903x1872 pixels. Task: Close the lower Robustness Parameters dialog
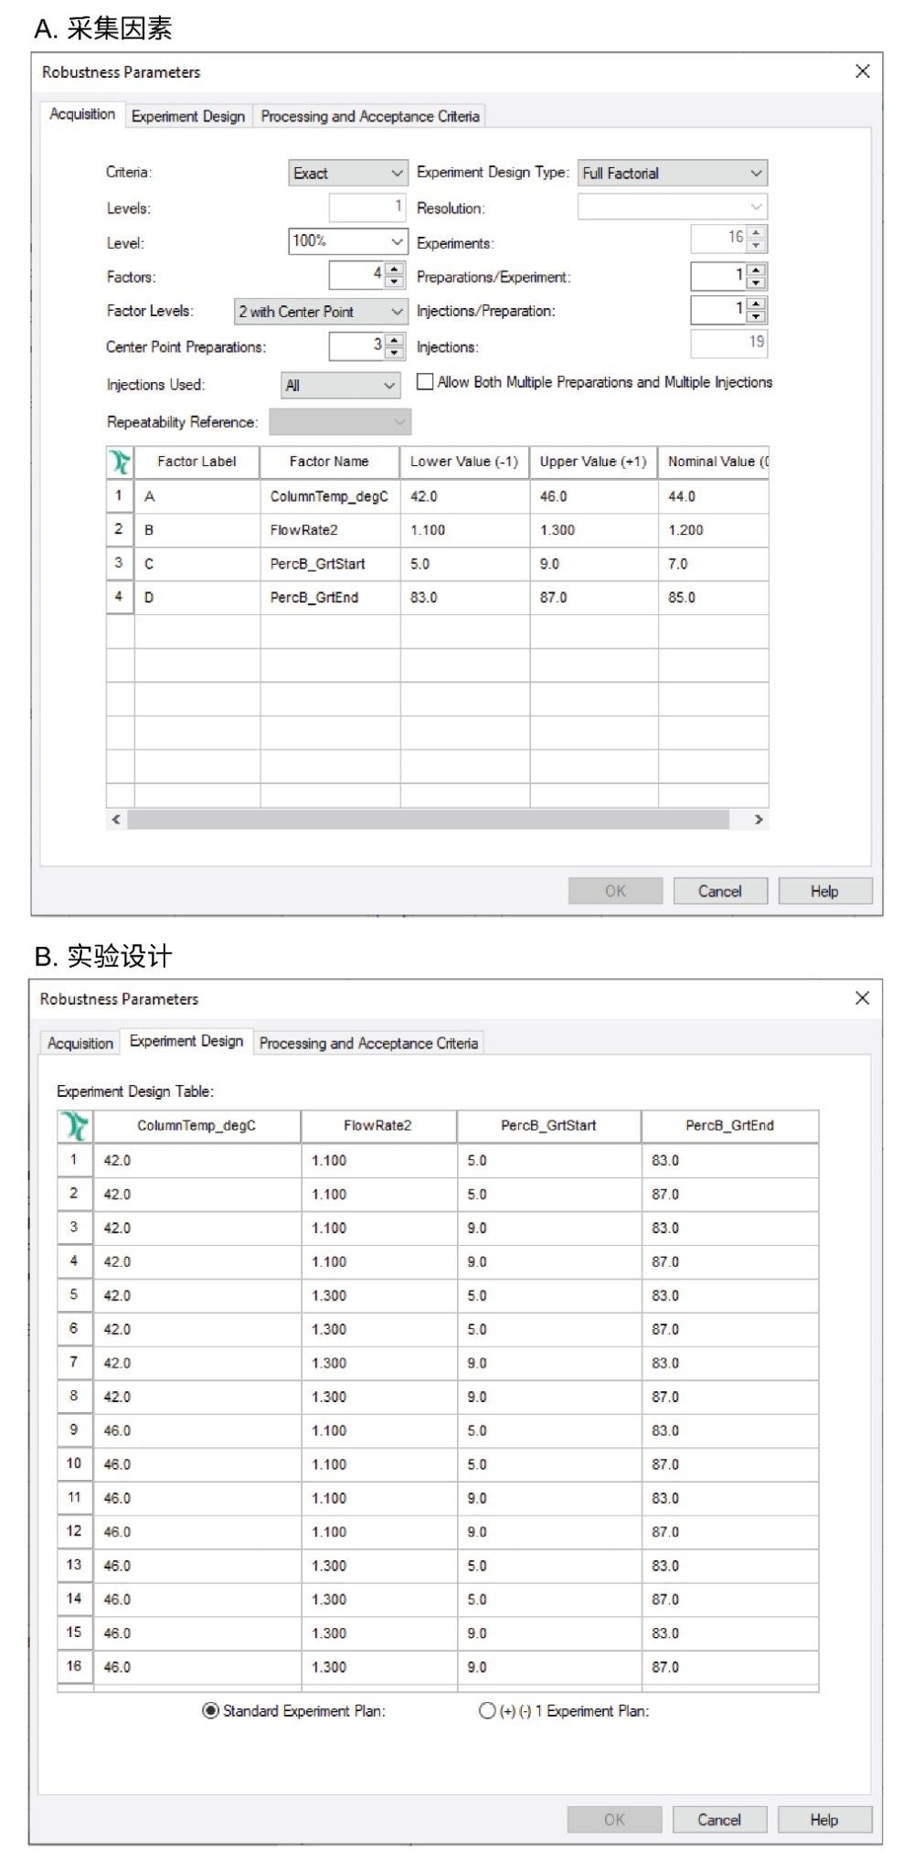(862, 998)
